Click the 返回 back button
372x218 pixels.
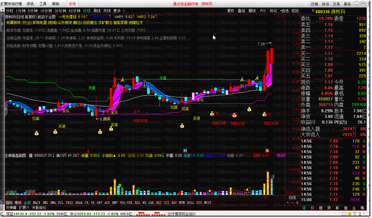tap(295, 11)
